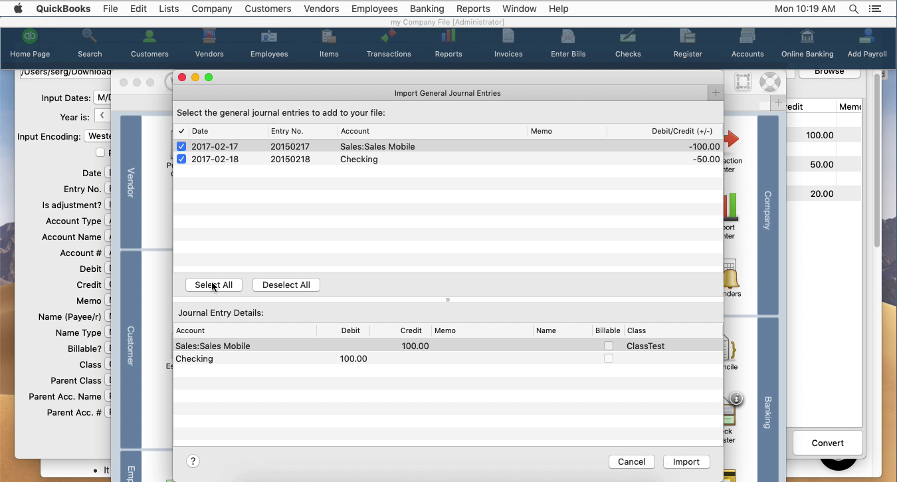This screenshot has height=482, width=897.
Task: Click the -100.00 amount cell
Action: [x=704, y=146]
